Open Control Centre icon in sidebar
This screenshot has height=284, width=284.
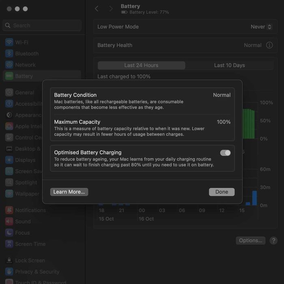click(9, 137)
